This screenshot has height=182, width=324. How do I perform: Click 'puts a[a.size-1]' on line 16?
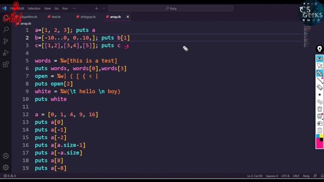60,145
